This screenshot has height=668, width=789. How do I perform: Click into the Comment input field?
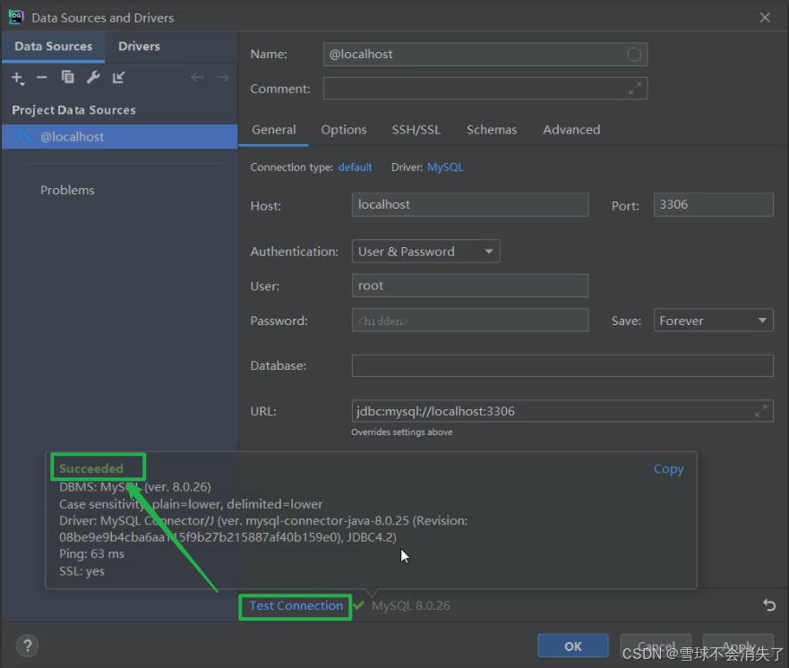point(485,89)
